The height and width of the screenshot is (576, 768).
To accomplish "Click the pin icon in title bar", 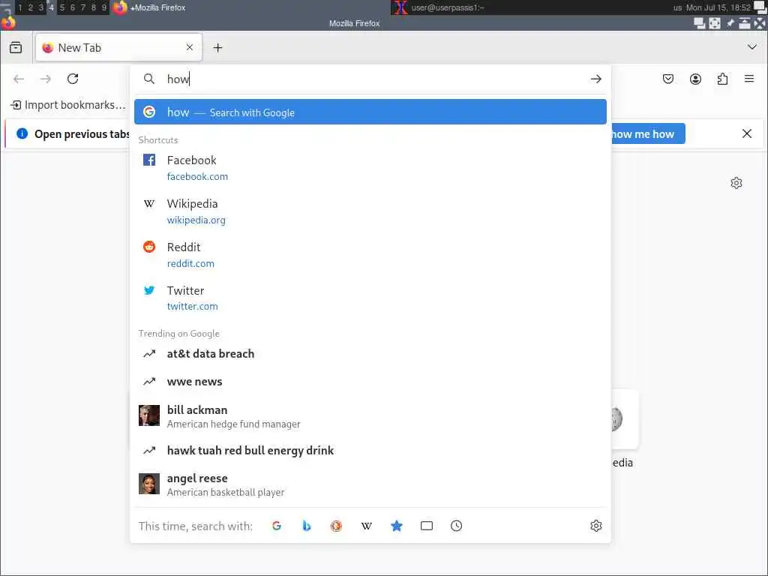I will [730, 23].
